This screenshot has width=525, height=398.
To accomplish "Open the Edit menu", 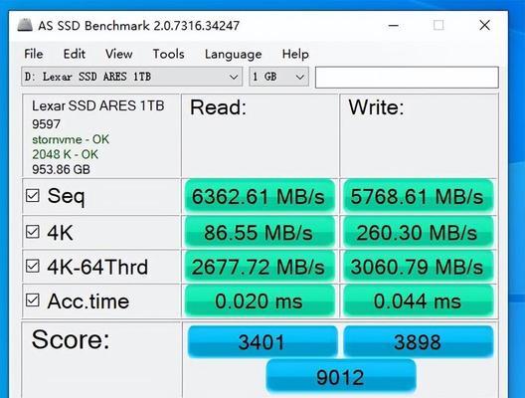I will (x=75, y=54).
